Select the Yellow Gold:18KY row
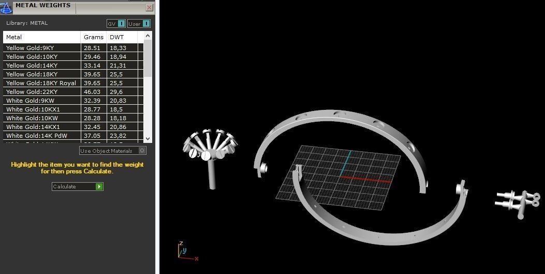The width and height of the screenshot is (545, 274). (x=73, y=74)
